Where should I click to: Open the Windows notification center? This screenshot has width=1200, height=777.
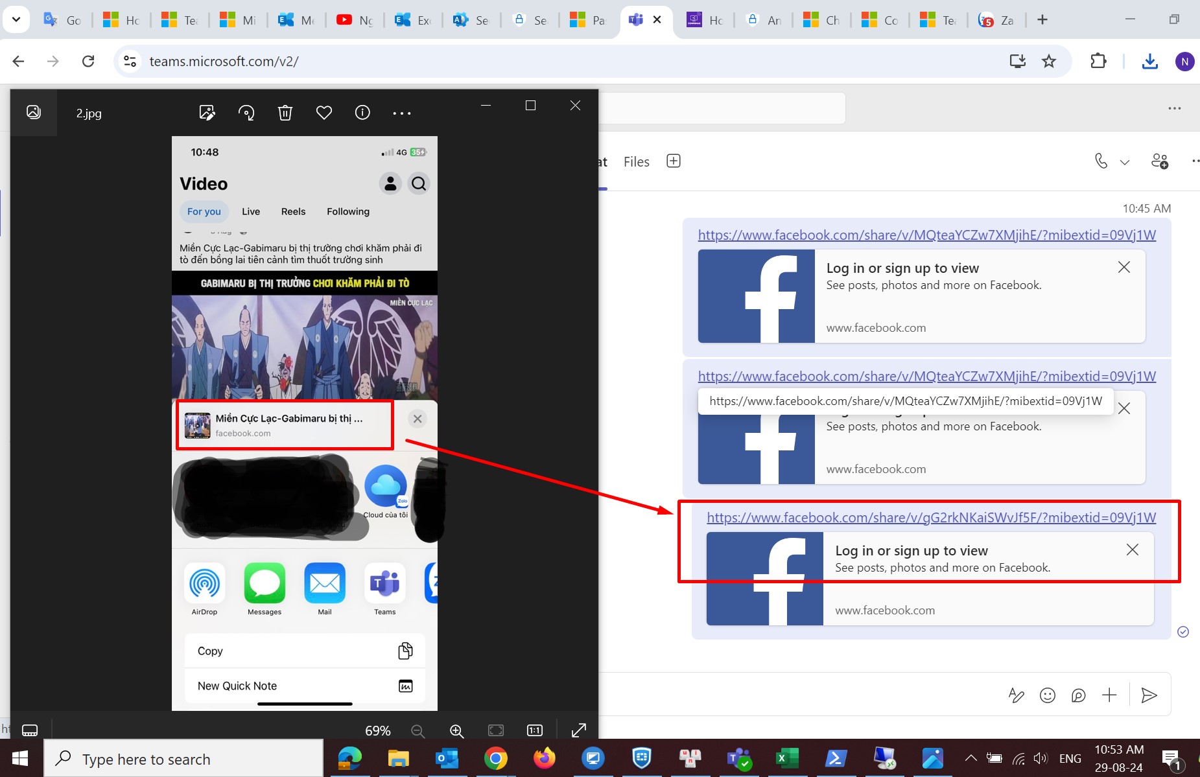[x=1172, y=759]
